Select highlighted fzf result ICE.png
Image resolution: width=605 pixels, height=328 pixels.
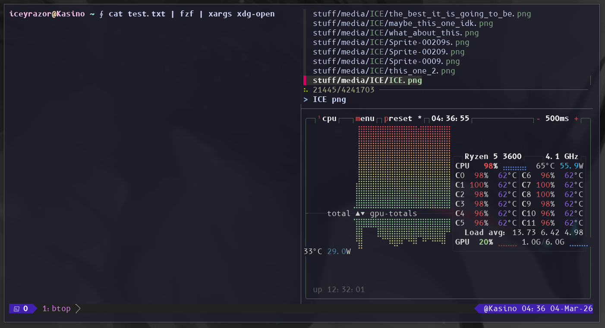pos(367,80)
